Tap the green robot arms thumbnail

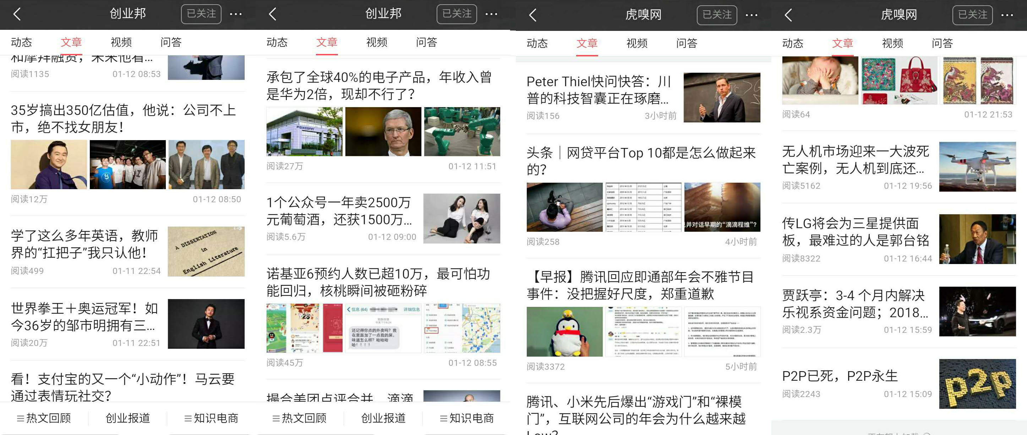(462, 131)
